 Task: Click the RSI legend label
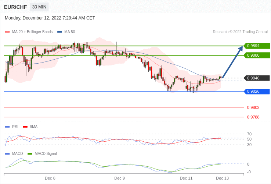(x=15, y=127)
